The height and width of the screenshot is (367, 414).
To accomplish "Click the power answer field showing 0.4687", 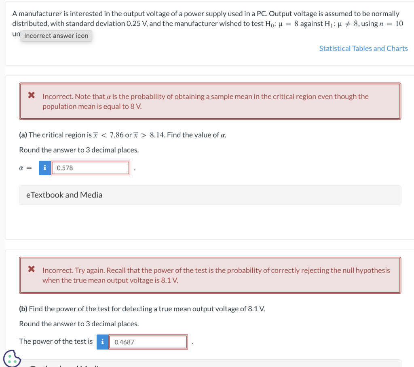I will 148,342.
